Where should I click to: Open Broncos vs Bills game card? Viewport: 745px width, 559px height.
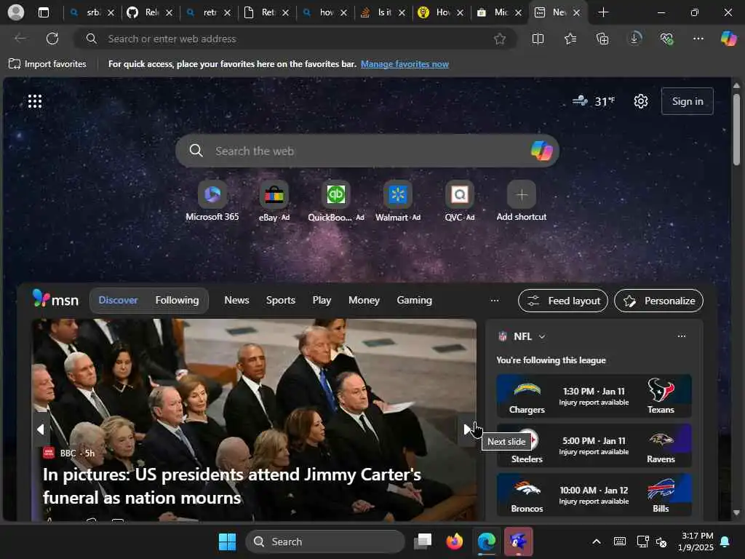(x=594, y=495)
